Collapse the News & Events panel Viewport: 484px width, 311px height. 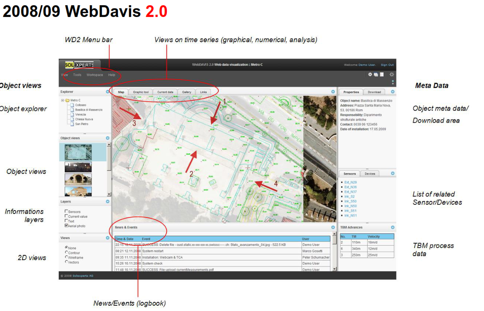pos(333,227)
